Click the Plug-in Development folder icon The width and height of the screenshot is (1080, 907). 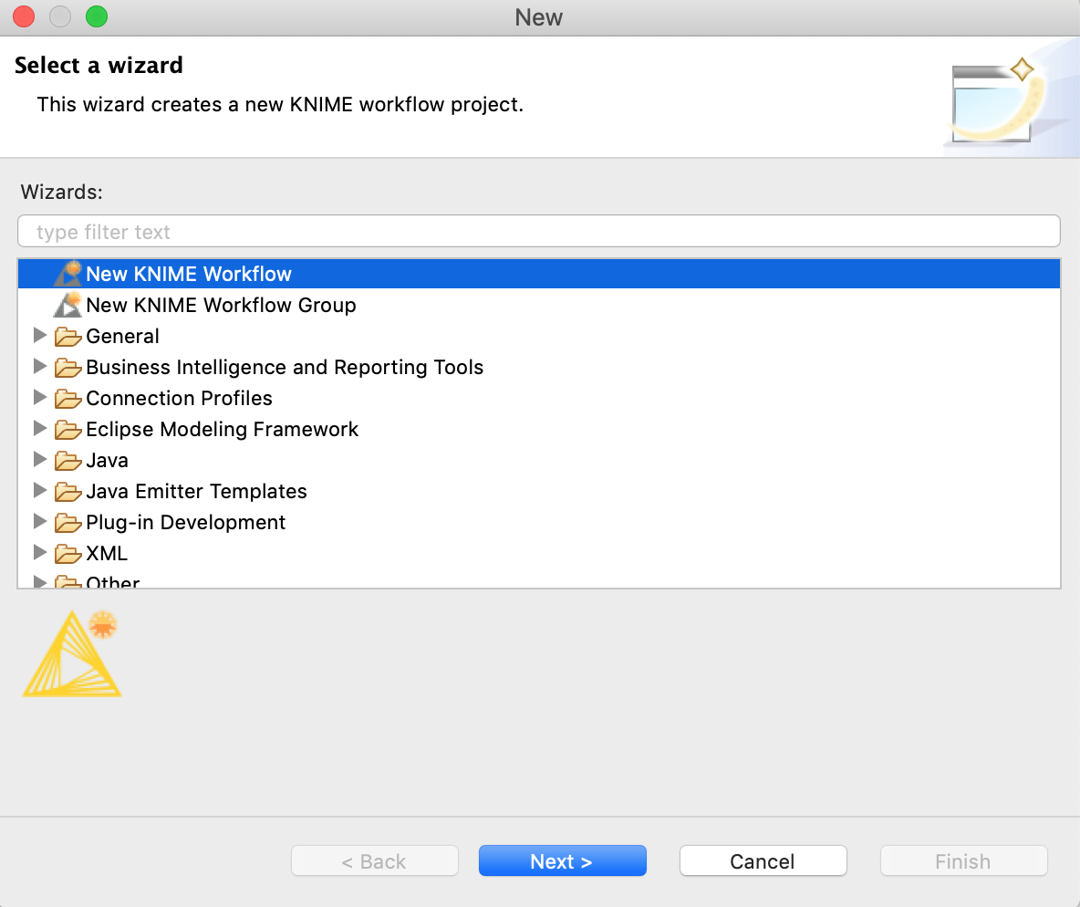68,523
